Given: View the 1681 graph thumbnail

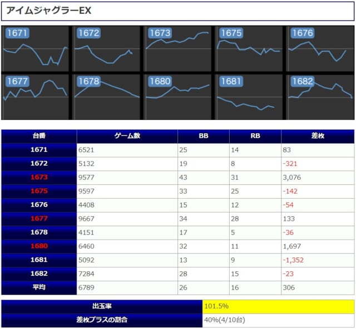Looking at the screenshot, I should coord(249,97).
